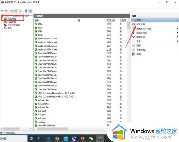Click the green check icon of rule 8016

coord(36,24)
